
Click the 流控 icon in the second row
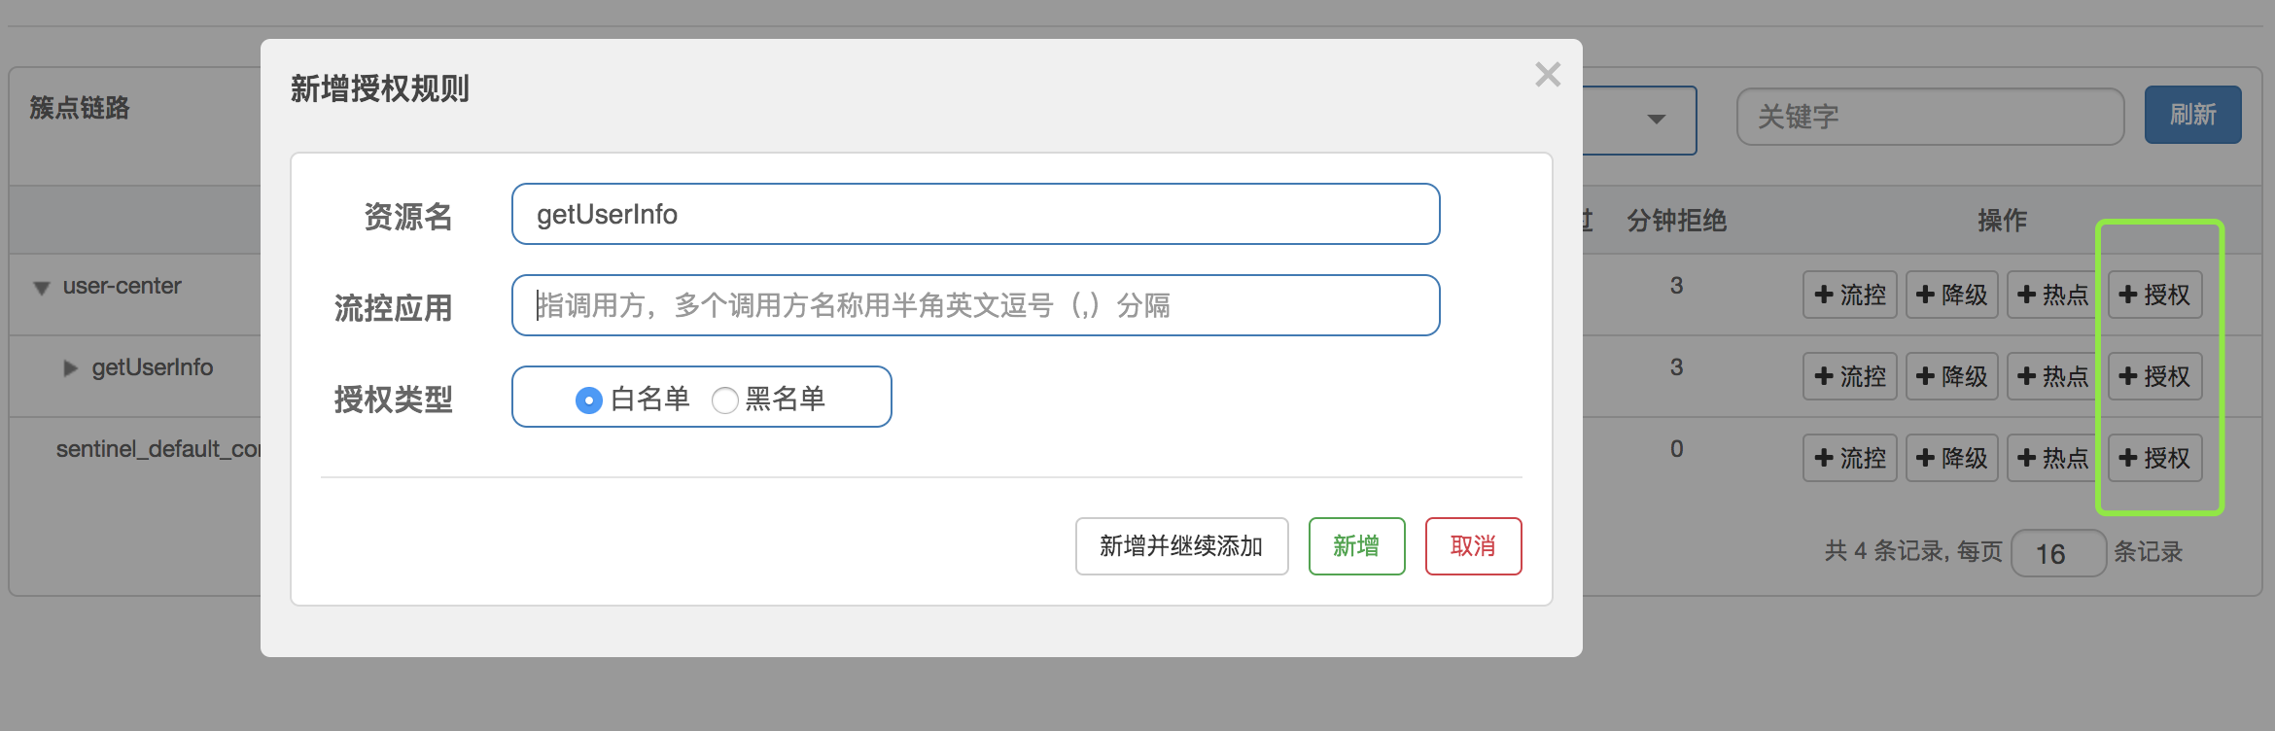pyautogui.click(x=1848, y=375)
